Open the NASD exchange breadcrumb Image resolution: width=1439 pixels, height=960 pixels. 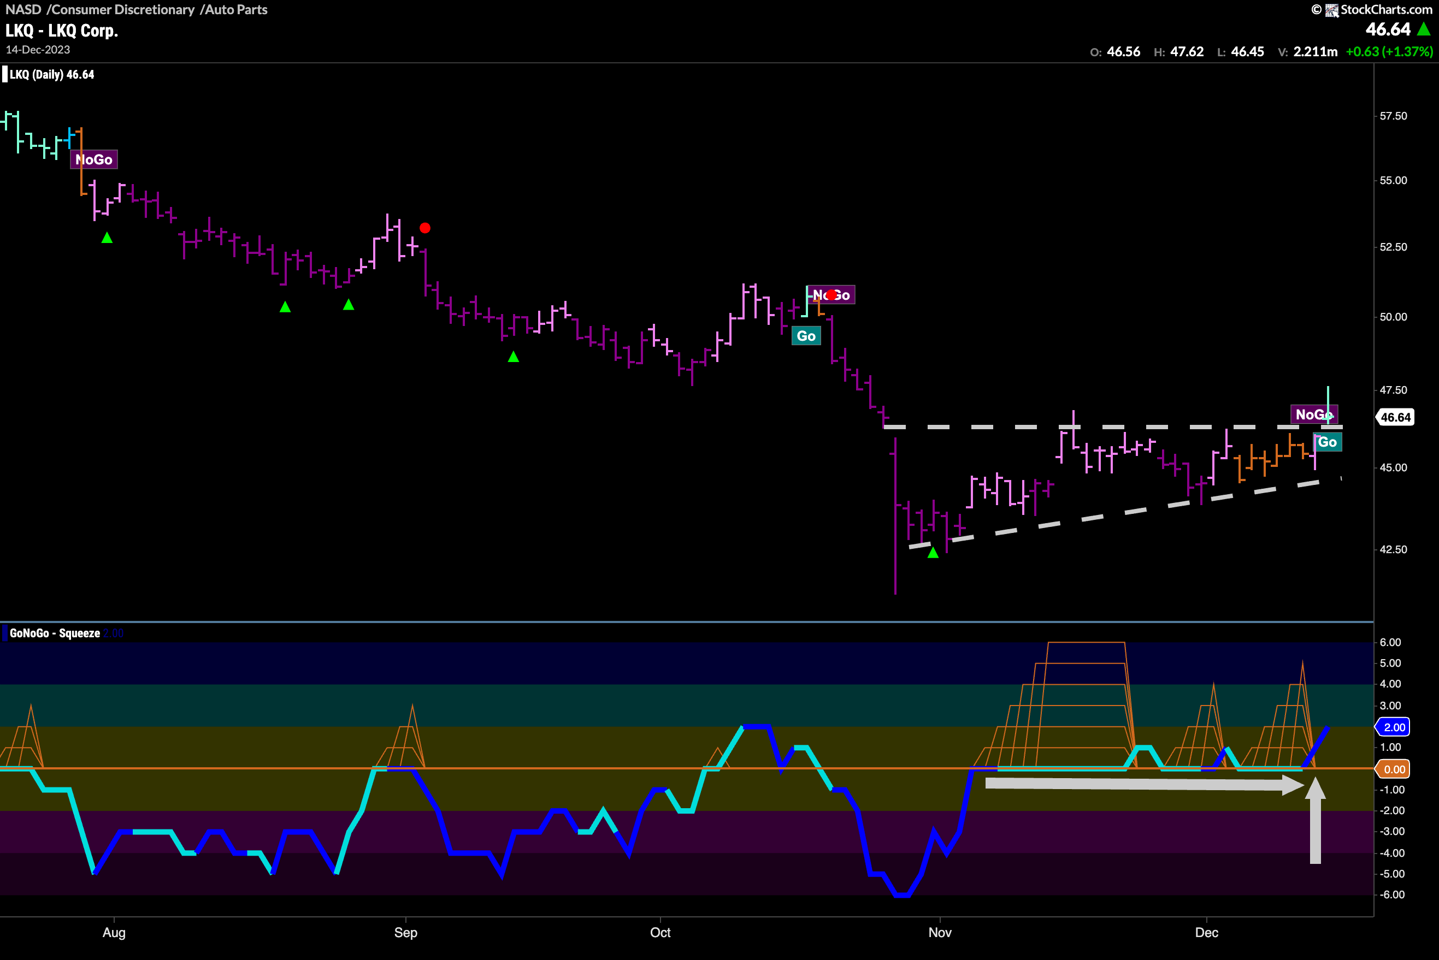pyautogui.click(x=23, y=10)
